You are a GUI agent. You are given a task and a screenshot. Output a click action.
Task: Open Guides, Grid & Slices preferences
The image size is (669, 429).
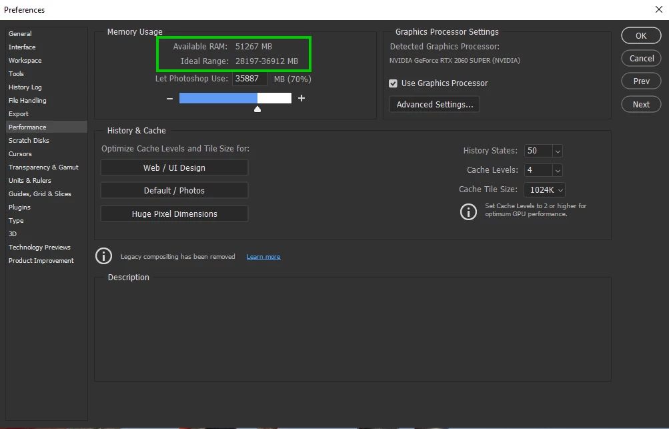pos(40,193)
